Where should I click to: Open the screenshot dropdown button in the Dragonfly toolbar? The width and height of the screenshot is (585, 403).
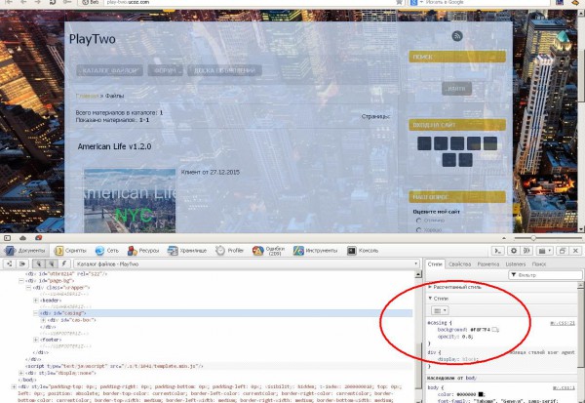point(545,251)
